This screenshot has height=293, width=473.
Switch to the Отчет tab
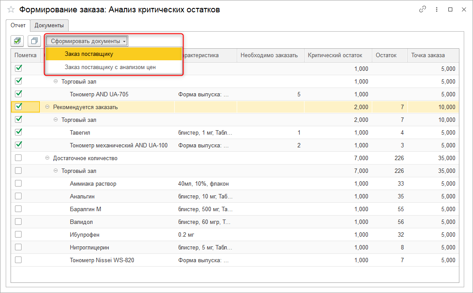click(18, 26)
